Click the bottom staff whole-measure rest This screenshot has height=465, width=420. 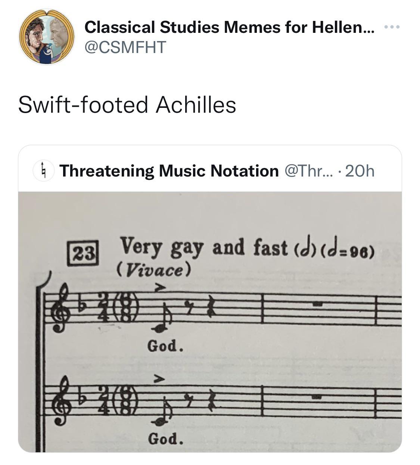pos(317,398)
